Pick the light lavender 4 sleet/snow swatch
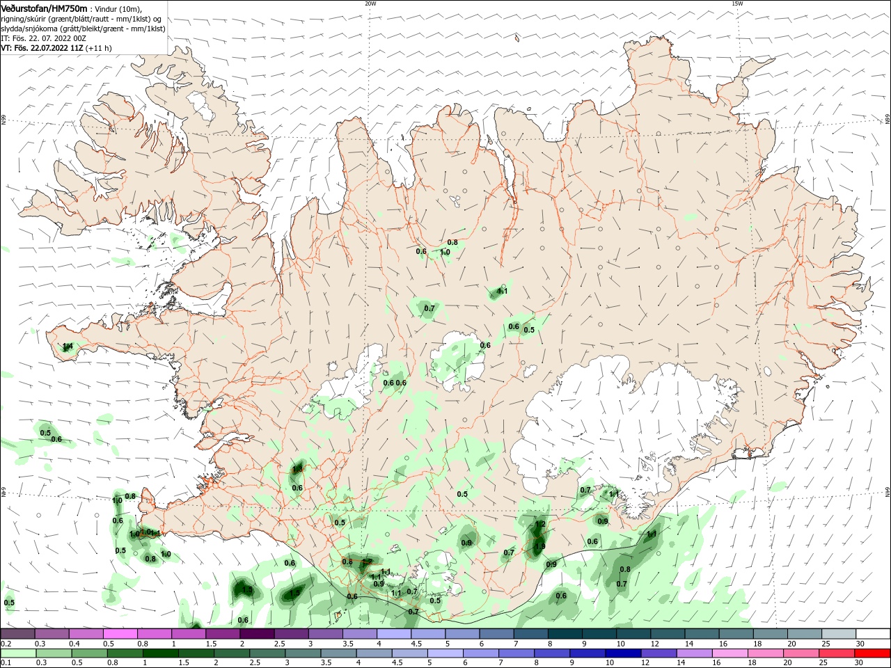891x668 pixels. [394, 634]
